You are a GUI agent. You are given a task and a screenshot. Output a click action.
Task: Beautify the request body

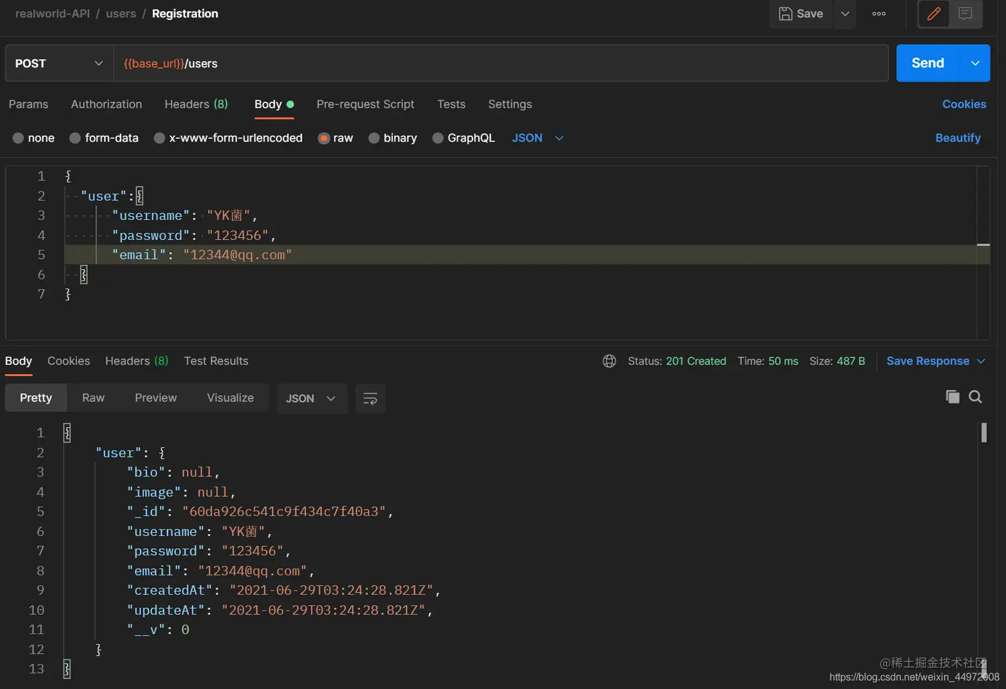tap(958, 138)
